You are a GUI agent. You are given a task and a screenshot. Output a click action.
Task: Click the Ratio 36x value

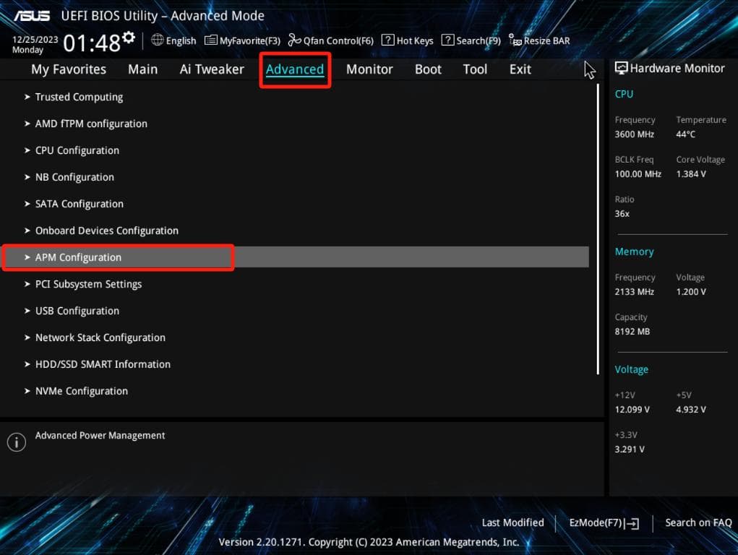pos(622,214)
